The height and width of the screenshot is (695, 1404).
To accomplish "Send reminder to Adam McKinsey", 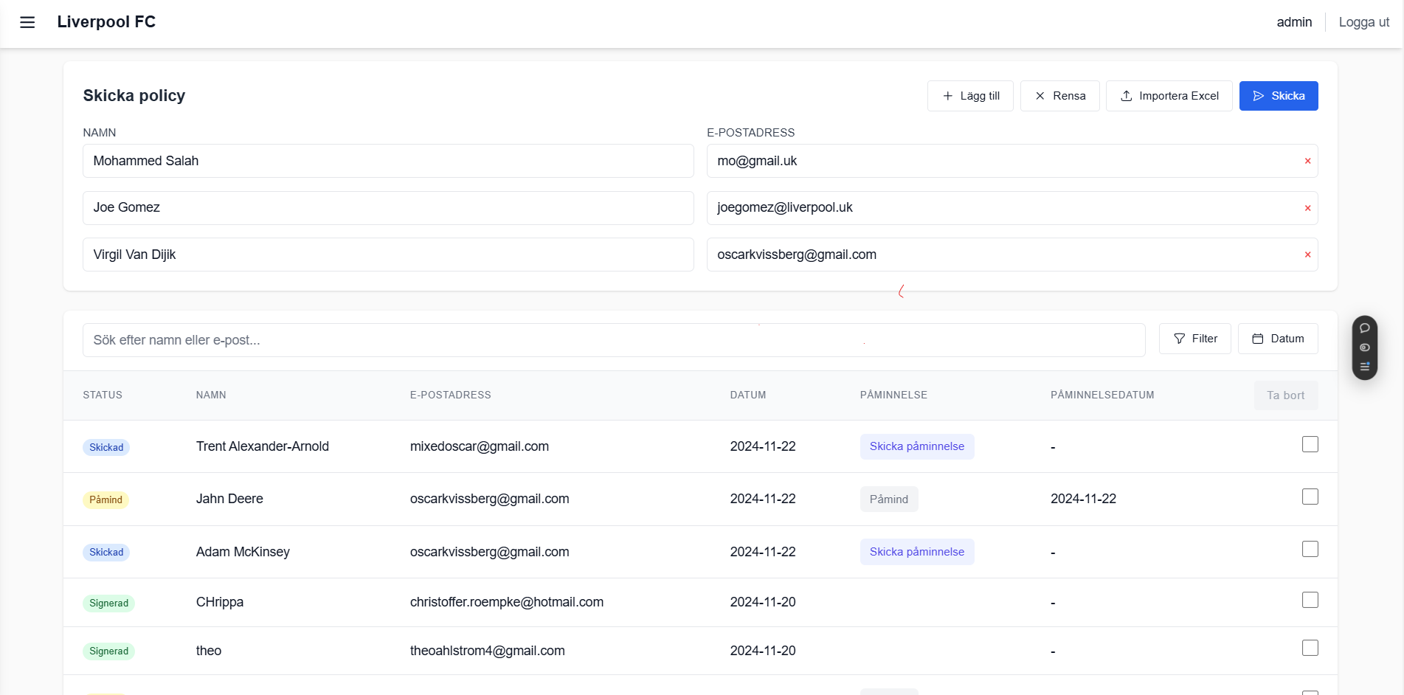I will click(917, 552).
